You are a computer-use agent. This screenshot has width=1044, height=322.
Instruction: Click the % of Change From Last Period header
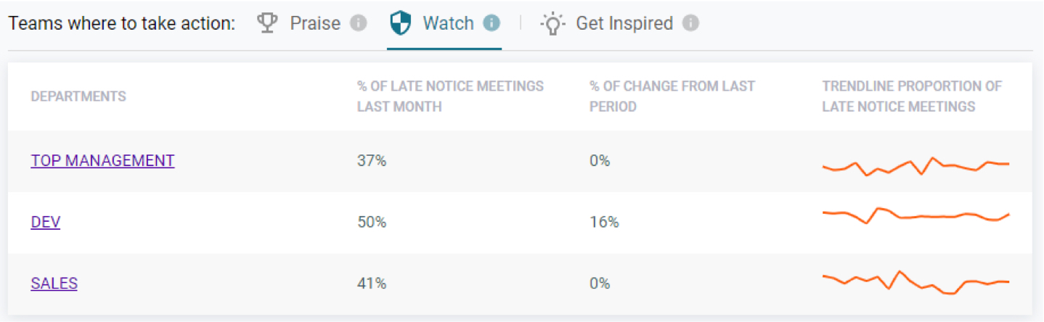coord(672,96)
